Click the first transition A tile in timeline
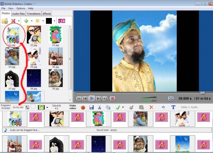The height and width of the screenshot is (153, 213). [x=35, y=117]
